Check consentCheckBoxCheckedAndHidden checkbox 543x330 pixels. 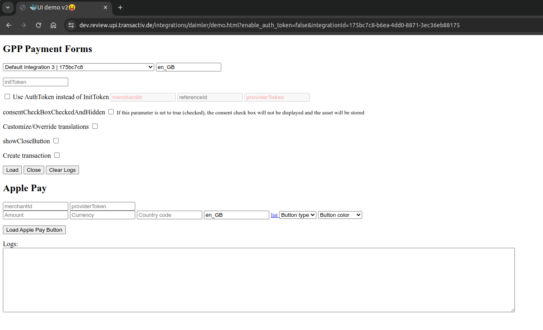111,112
